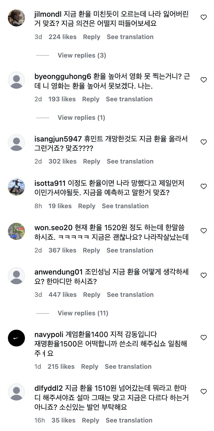Image resolution: width=214 pixels, height=431 pixels.
Task: Like dlfyddl2's comment via the heart icon
Action: coord(203,391)
